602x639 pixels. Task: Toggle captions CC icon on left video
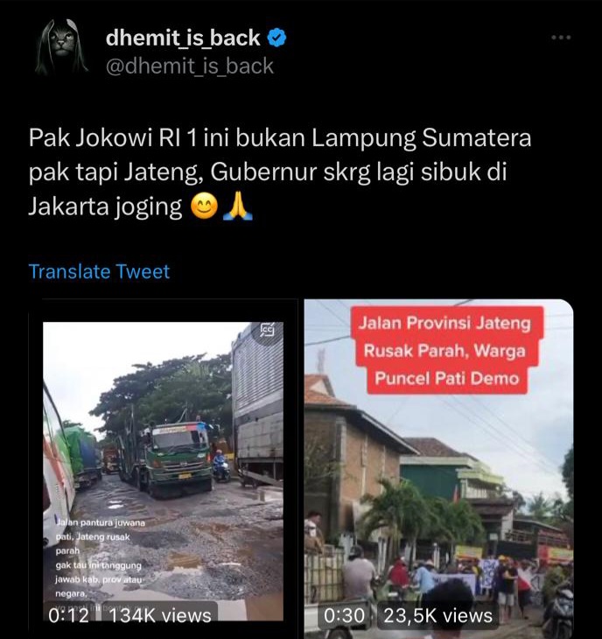(268, 330)
